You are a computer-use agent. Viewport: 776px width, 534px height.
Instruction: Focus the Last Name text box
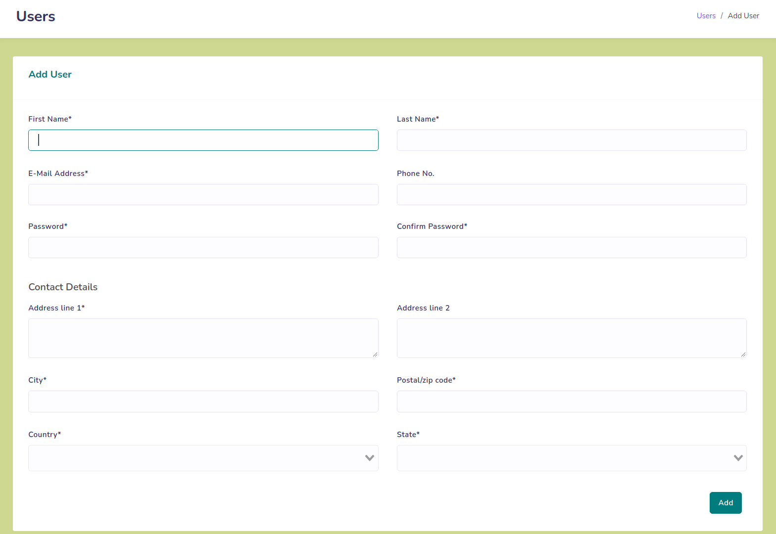[571, 140]
